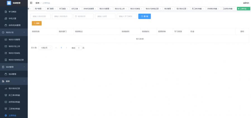Open 场次培训记录 report in sidebar
Image resolution: width=251 pixels, height=118 pixels.
[x=14, y=88]
